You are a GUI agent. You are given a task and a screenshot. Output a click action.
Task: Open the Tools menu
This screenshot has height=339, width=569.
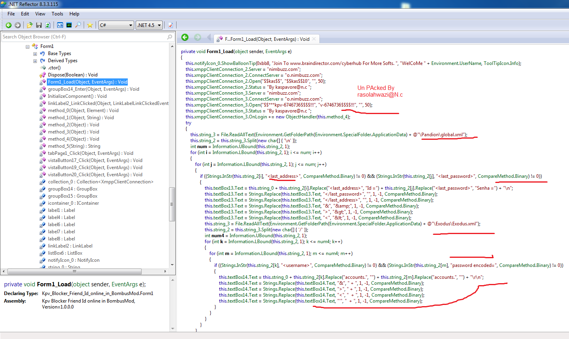pos(57,14)
